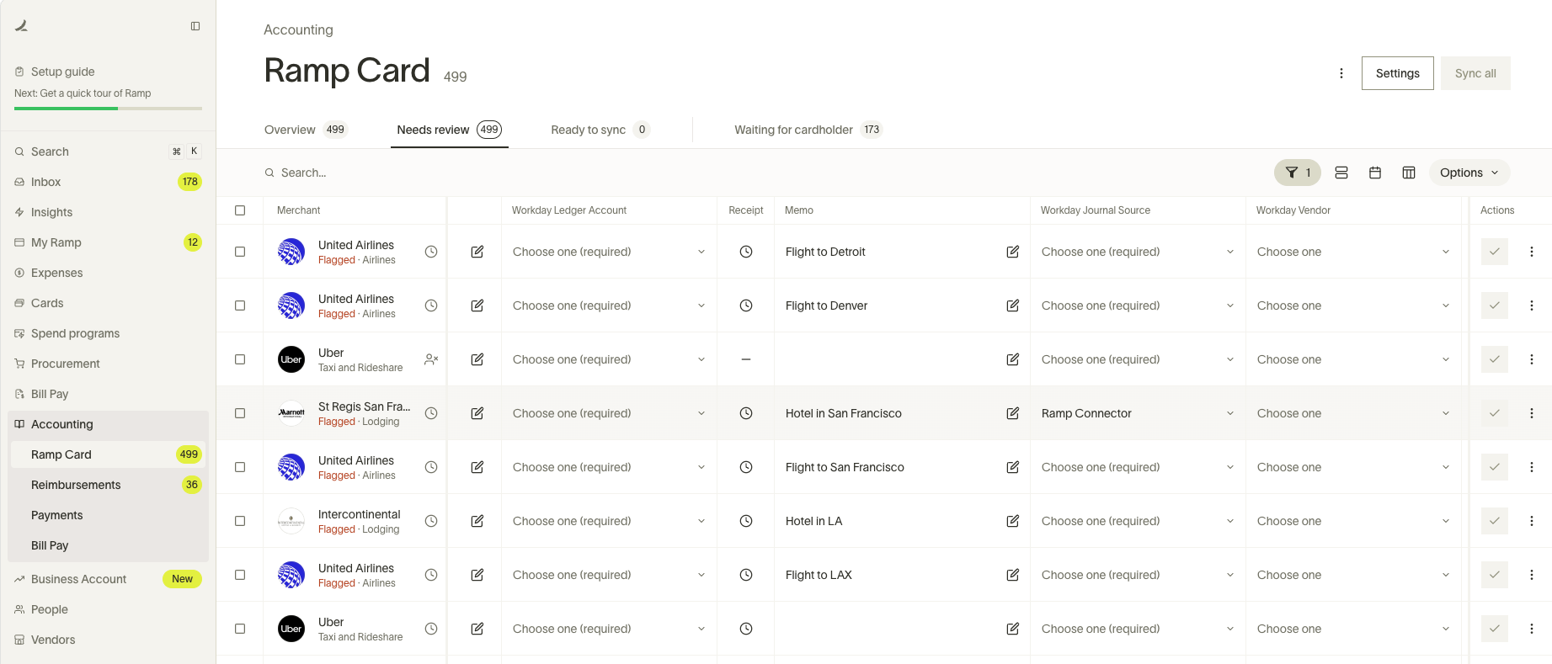Open the Waiting for cardholder tab
The image size is (1552, 664).
click(x=808, y=130)
